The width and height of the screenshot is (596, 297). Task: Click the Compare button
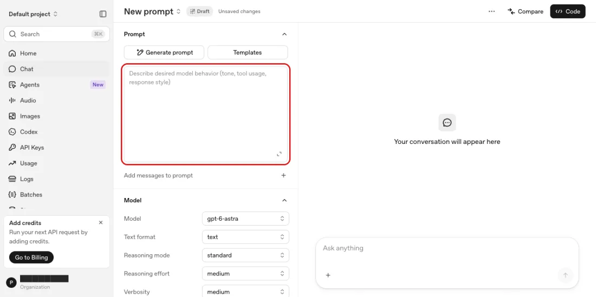[x=526, y=11]
